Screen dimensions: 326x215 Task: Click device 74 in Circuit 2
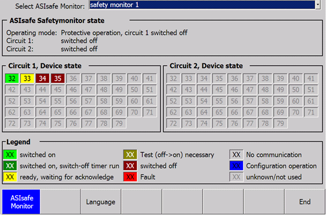click(204, 123)
